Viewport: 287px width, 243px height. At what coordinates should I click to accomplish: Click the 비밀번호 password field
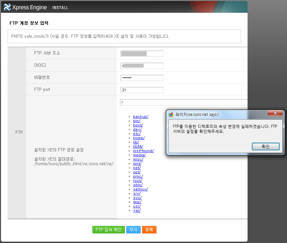[142, 78]
